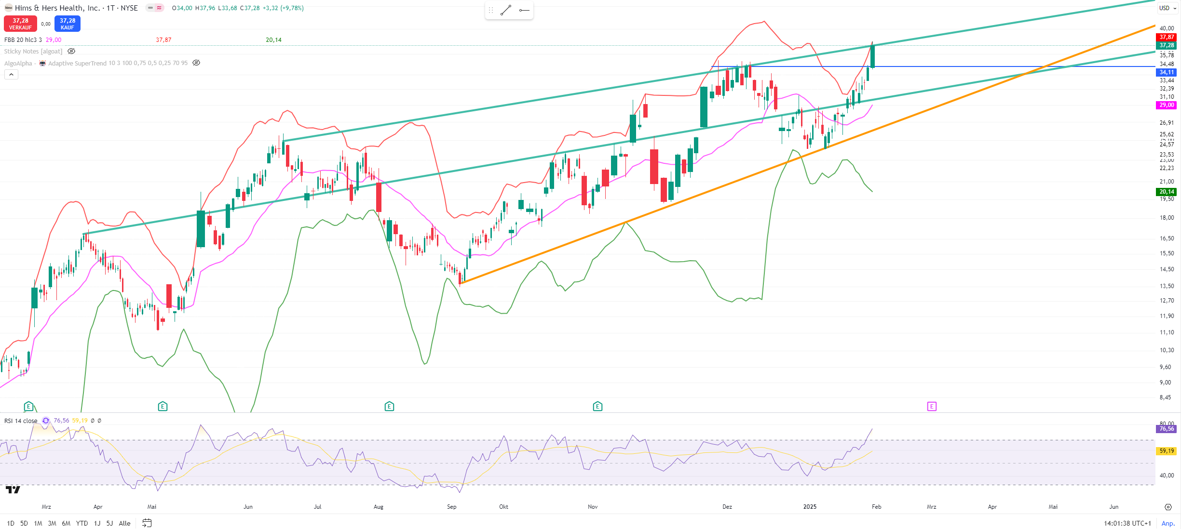
Task: Switch to the YTD time range
Action: tap(82, 523)
